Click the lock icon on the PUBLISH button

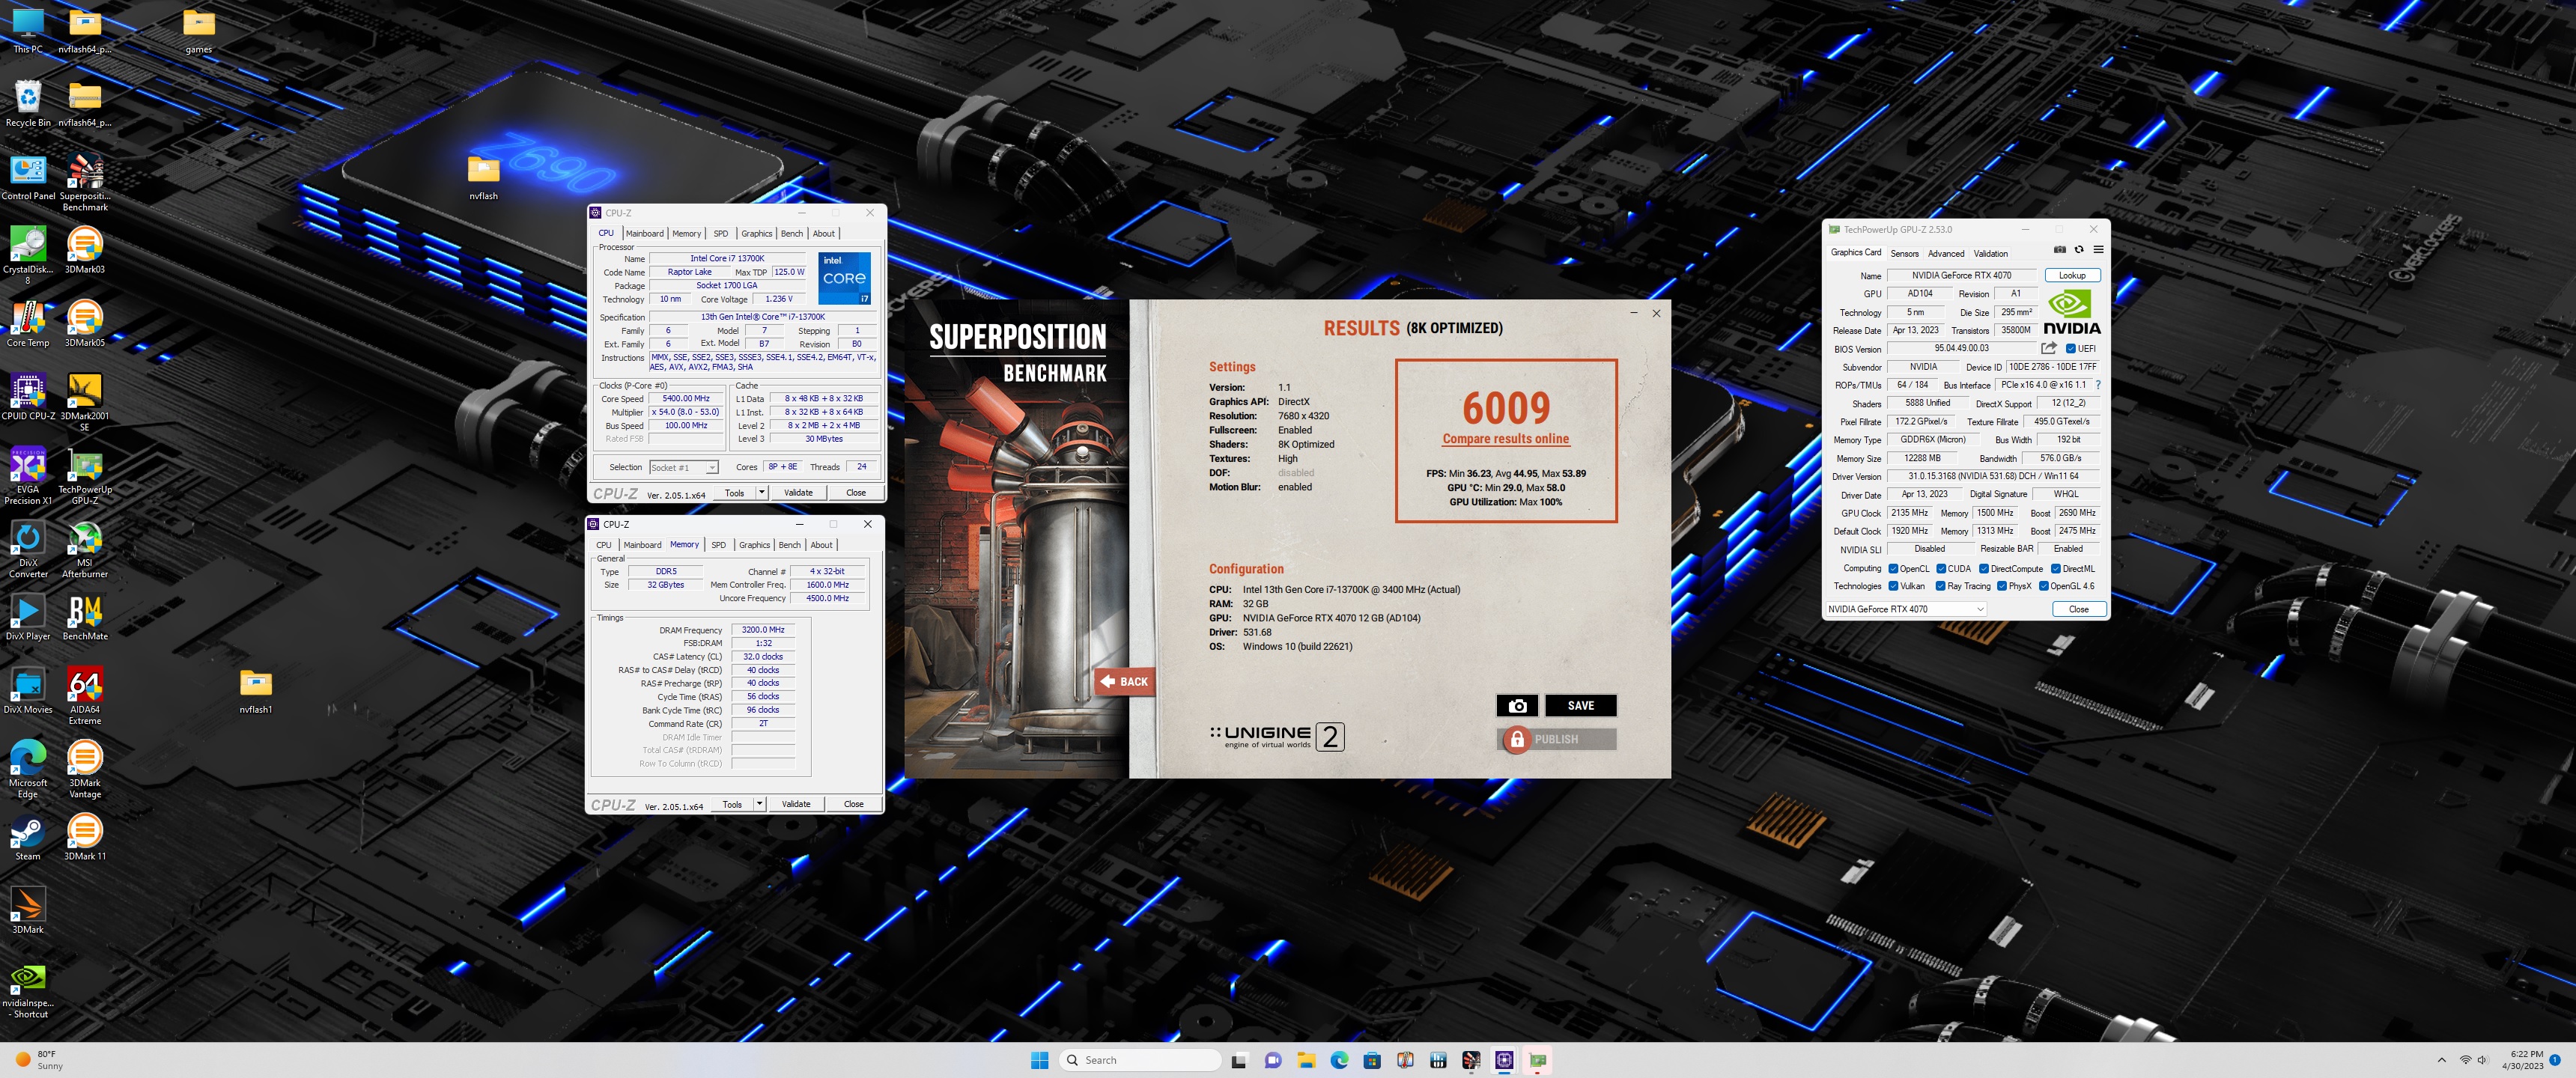pyautogui.click(x=1517, y=739)
